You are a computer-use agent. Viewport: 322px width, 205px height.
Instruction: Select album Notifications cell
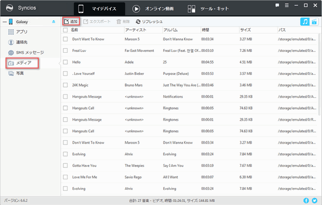click(x=173, y=96)
